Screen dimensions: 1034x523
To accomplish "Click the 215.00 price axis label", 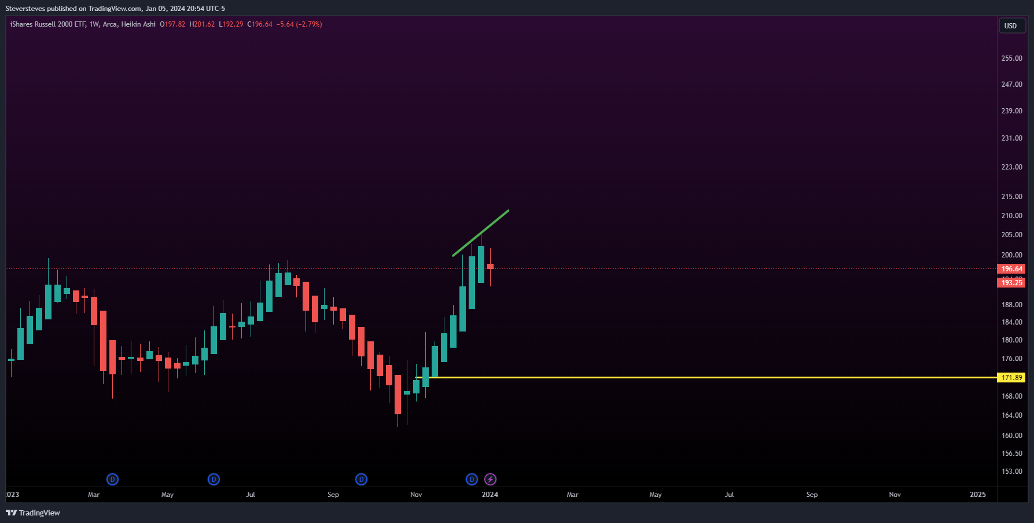I will (1011, 197).
